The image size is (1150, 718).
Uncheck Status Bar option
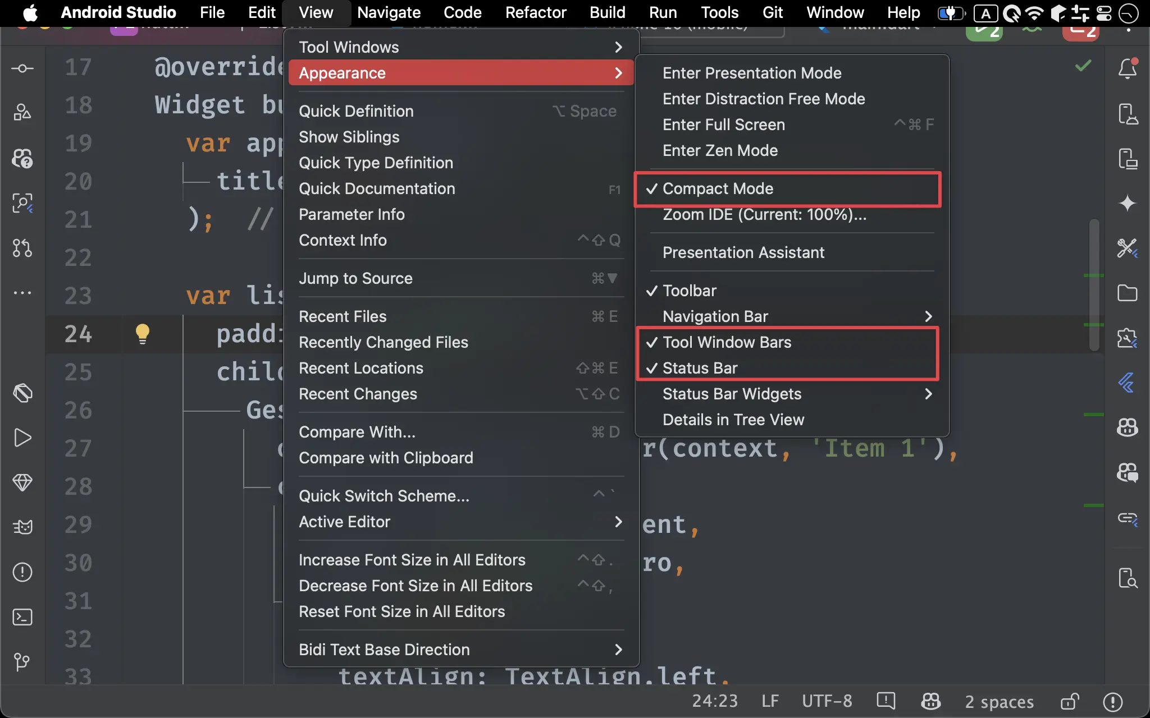[x=792, y=368]
